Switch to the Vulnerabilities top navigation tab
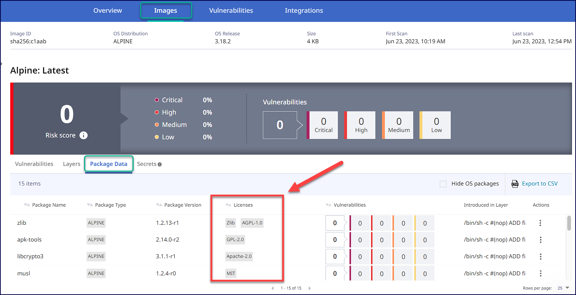 pyautogui.click(x=231, y=11)
